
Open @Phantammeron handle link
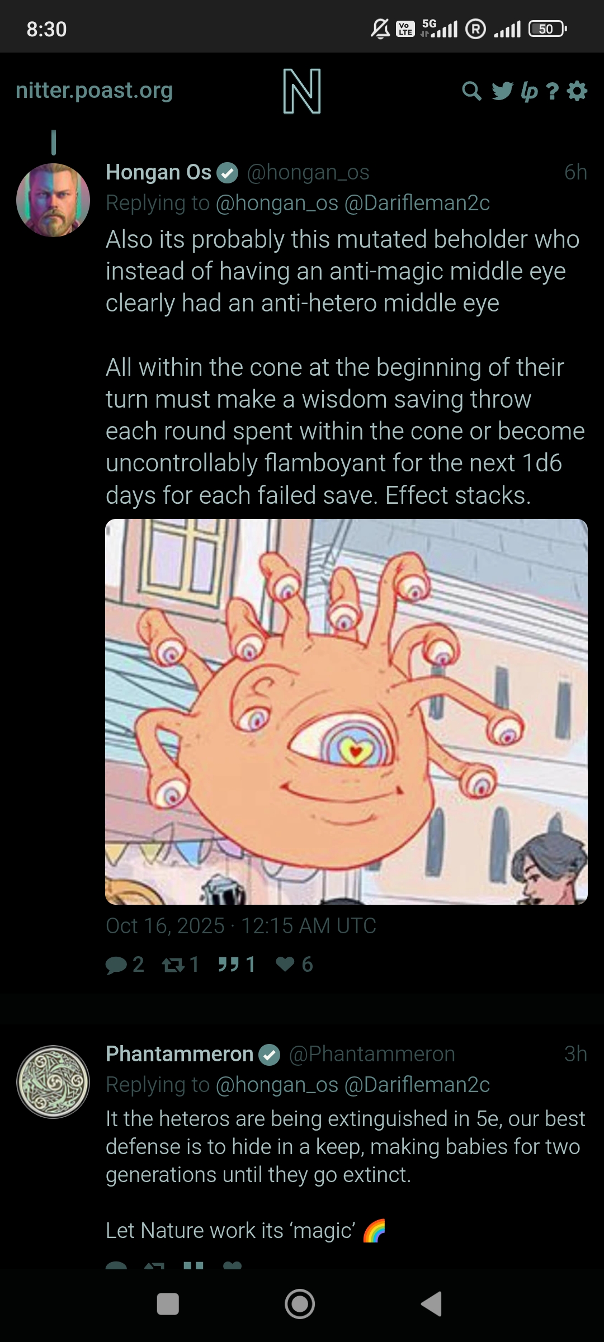372,1054
